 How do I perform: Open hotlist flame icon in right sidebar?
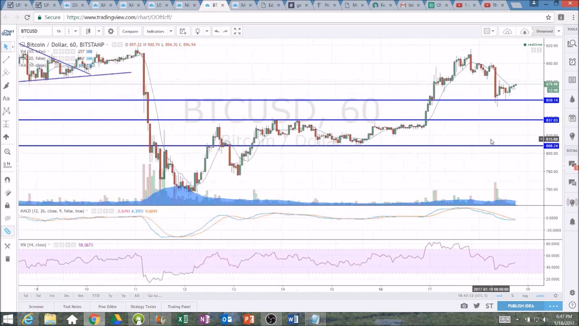click(x=572, y=99)
